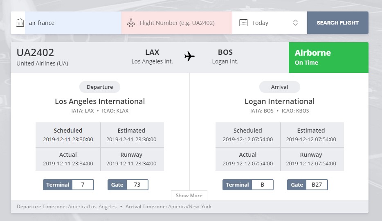Click the UA2402 flight number heading
This screenshot has width=382, height=221.
click(35, 53)
